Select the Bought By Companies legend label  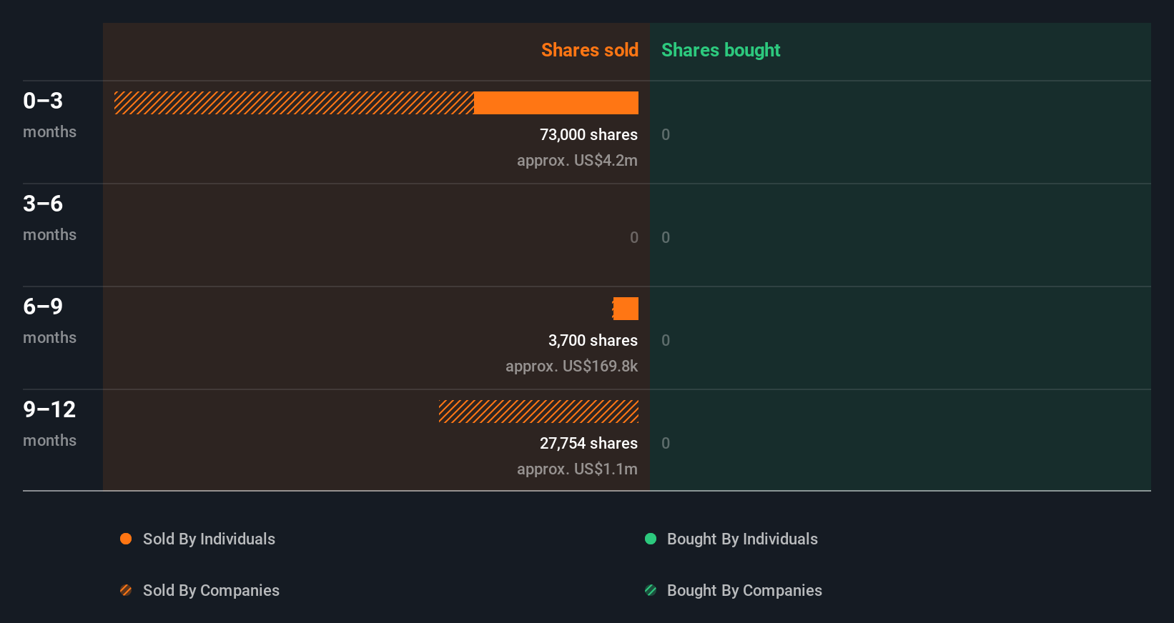pos(744,591)
